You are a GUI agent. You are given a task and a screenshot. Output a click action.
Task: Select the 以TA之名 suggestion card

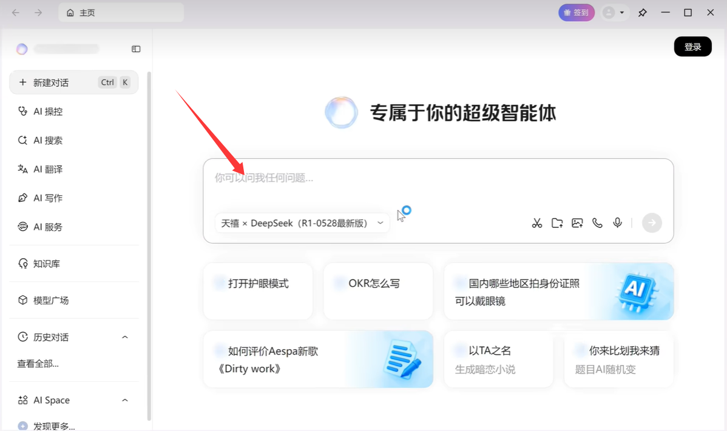498,359
